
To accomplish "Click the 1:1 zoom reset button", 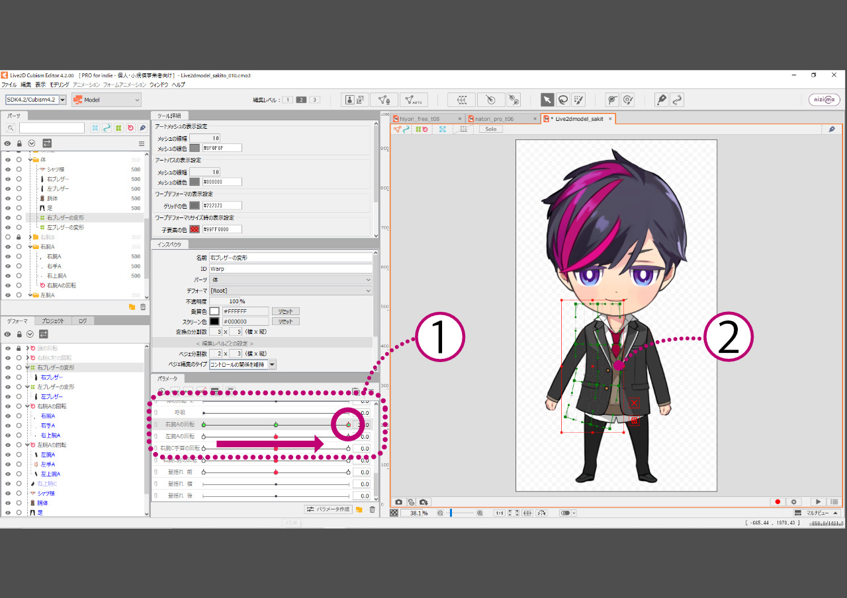I will (x=499, y=513).
